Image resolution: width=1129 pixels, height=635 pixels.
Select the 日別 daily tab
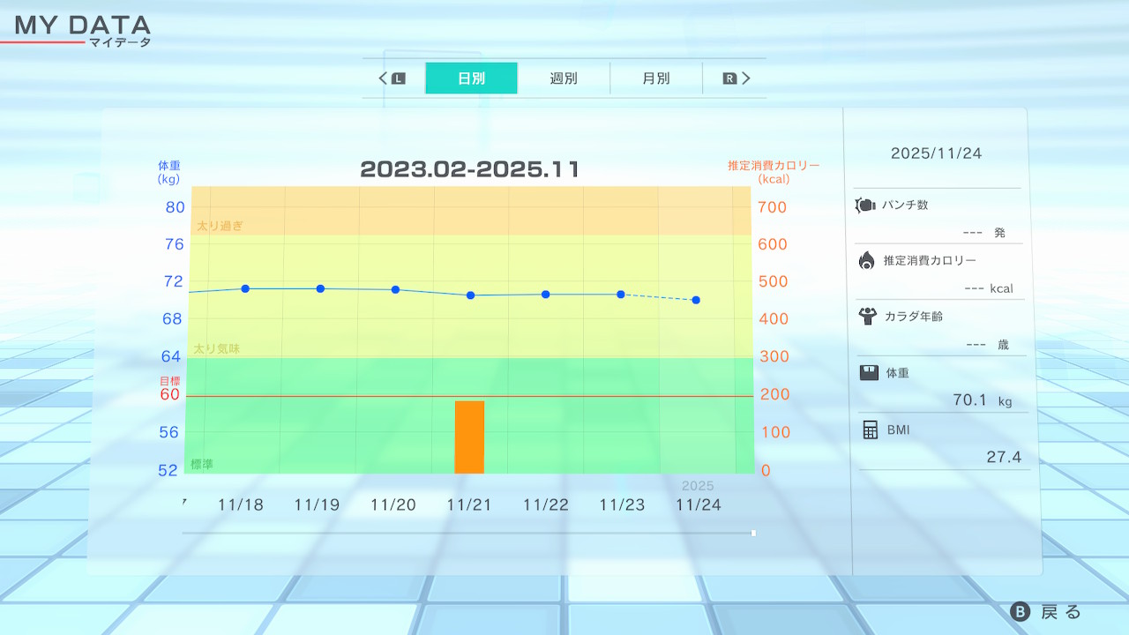tap(471, 78)
